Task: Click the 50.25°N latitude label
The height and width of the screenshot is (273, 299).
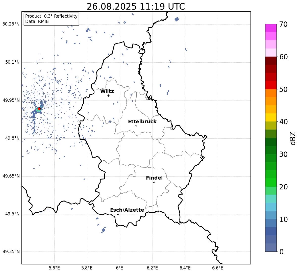Action: 11,24
